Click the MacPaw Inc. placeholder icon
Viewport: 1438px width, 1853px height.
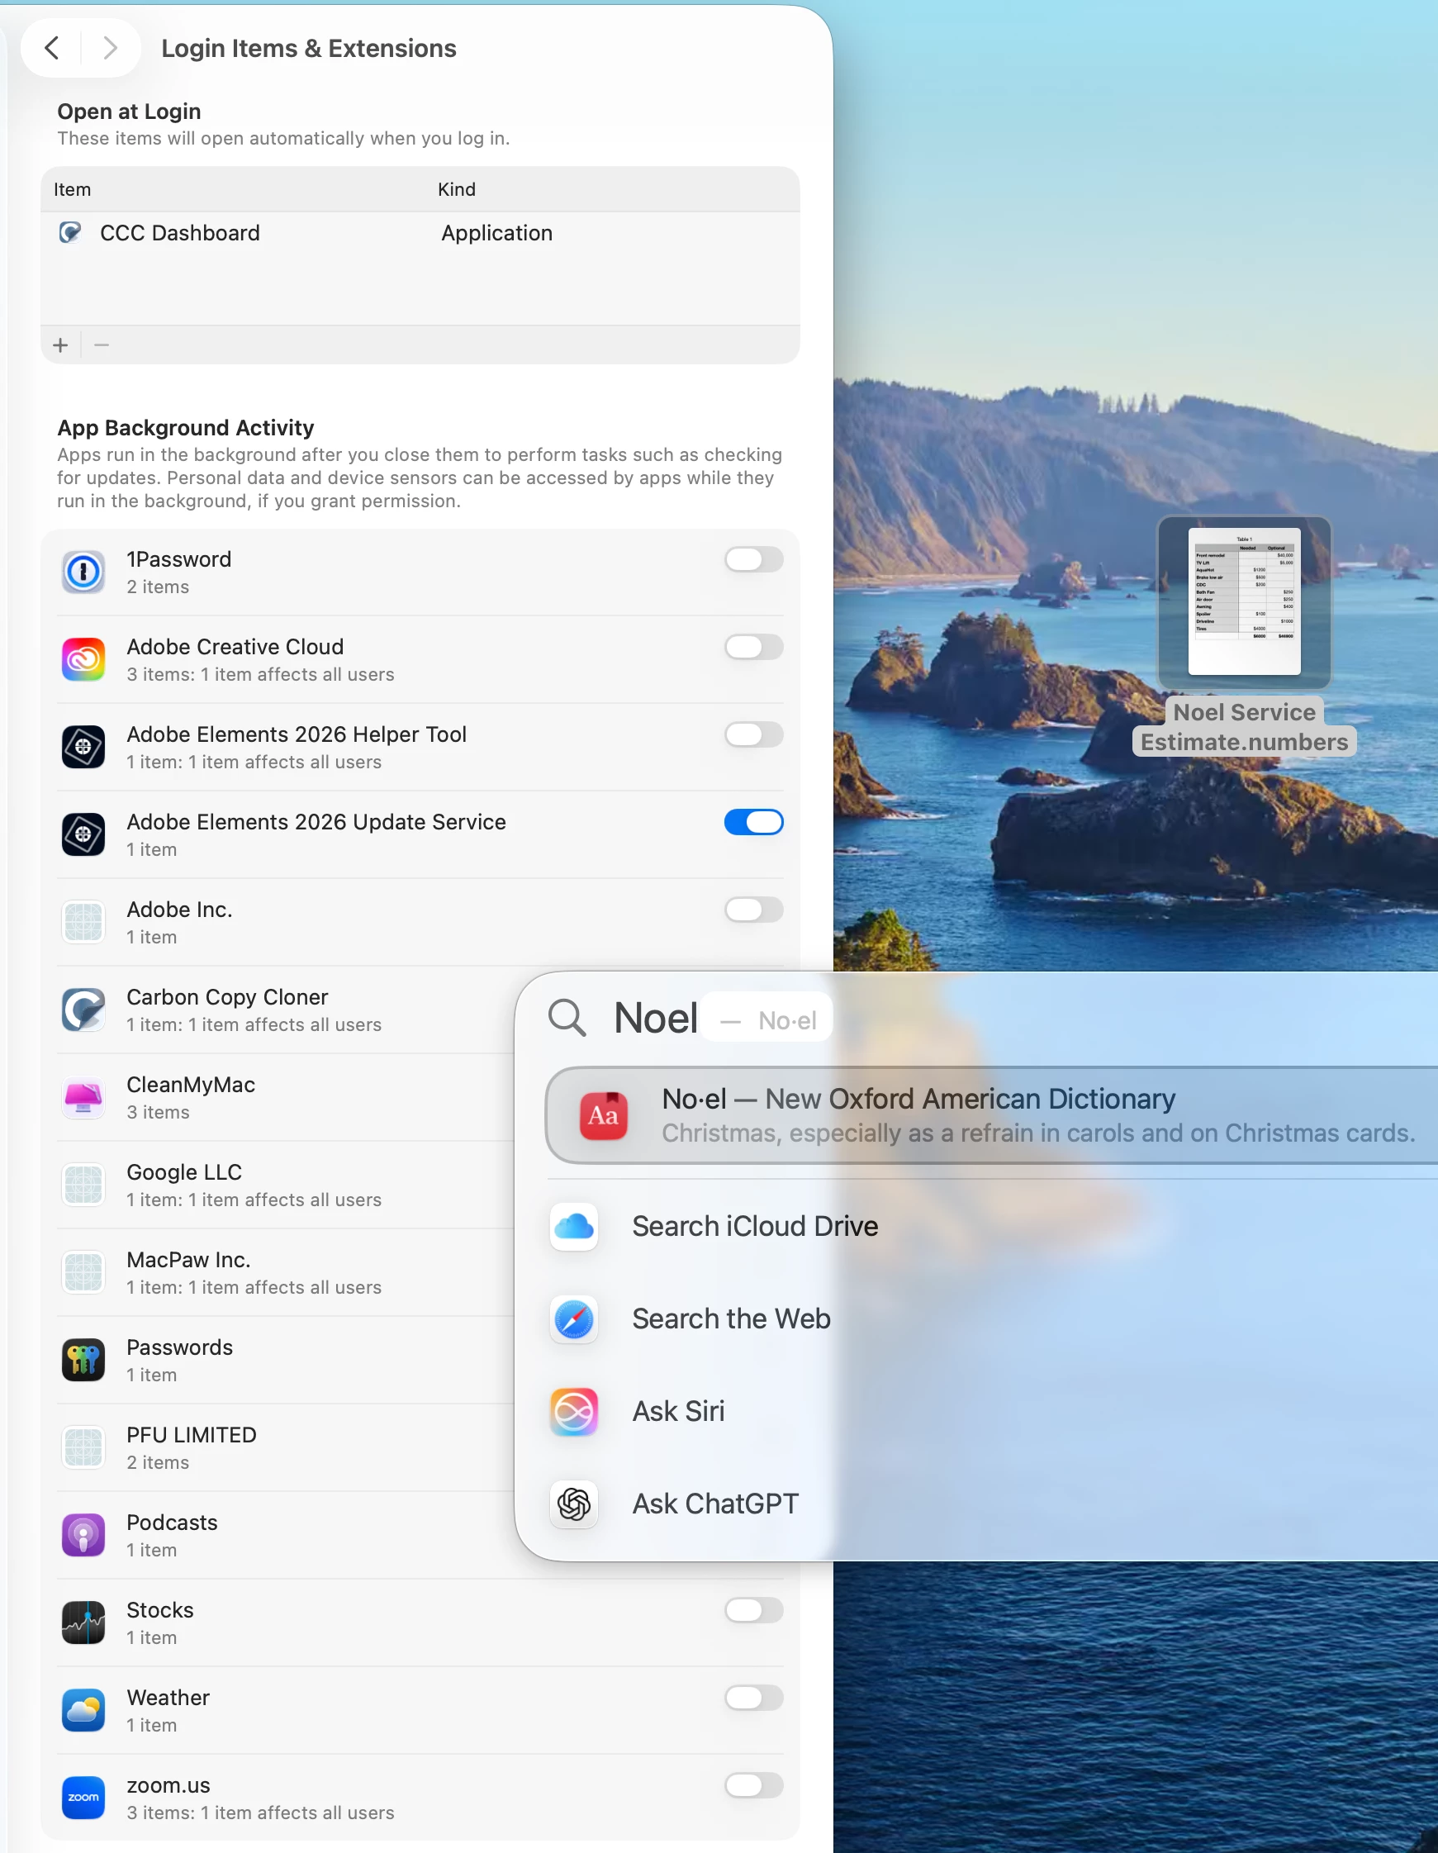[x=83, y=1271]
